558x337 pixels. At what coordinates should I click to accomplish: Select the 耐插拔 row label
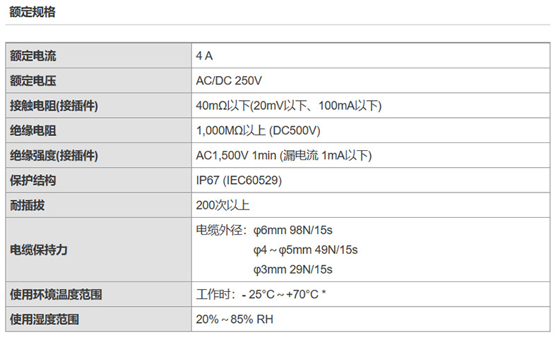tap(28, 206)
